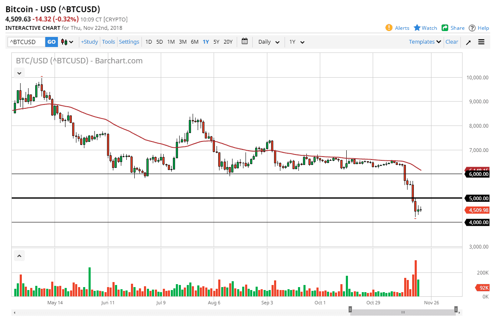This screenshot has width=494, height=319.
Task: Select the 5Y time range
Action: pos(216,42)
